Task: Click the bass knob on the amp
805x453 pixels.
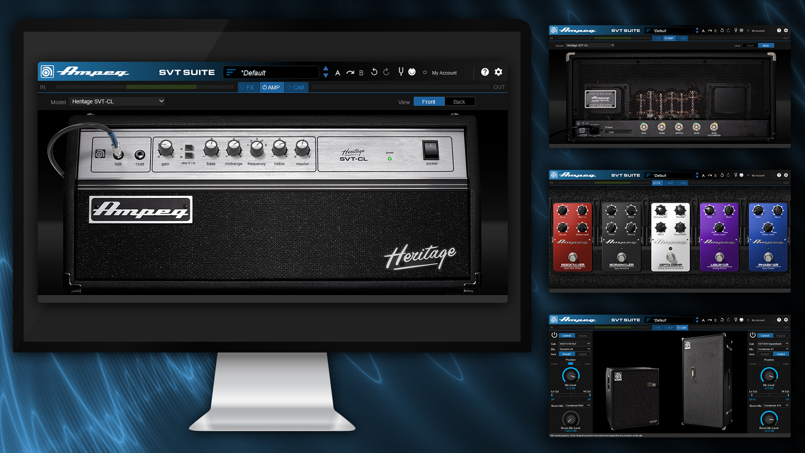Action: tap(211, 149)
